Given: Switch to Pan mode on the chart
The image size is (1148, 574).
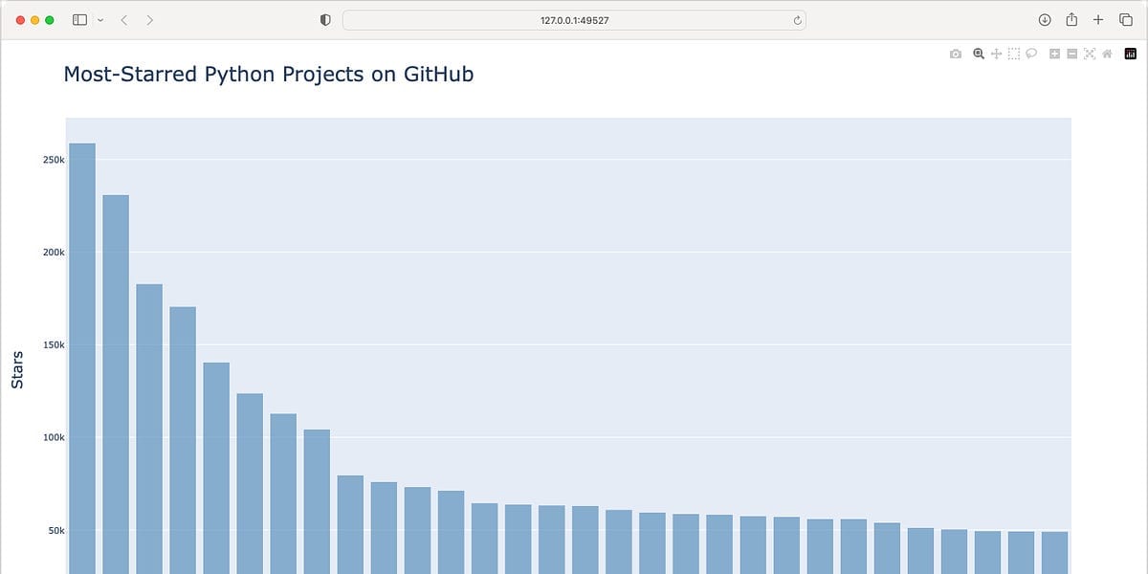Looking at the screenshot, I should (996, 54).
